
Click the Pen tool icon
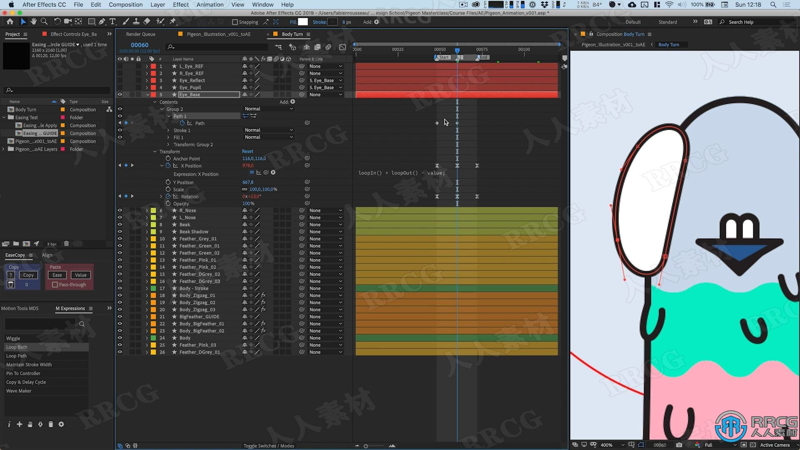point(102,22)
